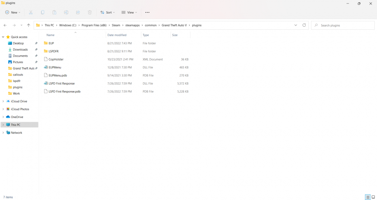Viewport: 377px width, 200px height.
Task: Open address bar history dropdown
Action: coord(296,25)
